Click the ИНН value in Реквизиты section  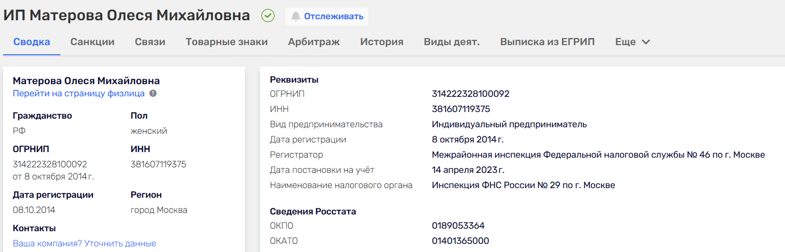click(461, 109)
